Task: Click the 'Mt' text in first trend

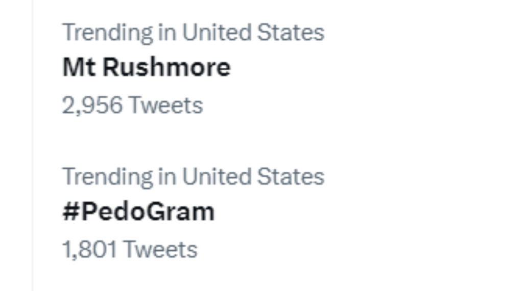Action: (x=79, y=67)
